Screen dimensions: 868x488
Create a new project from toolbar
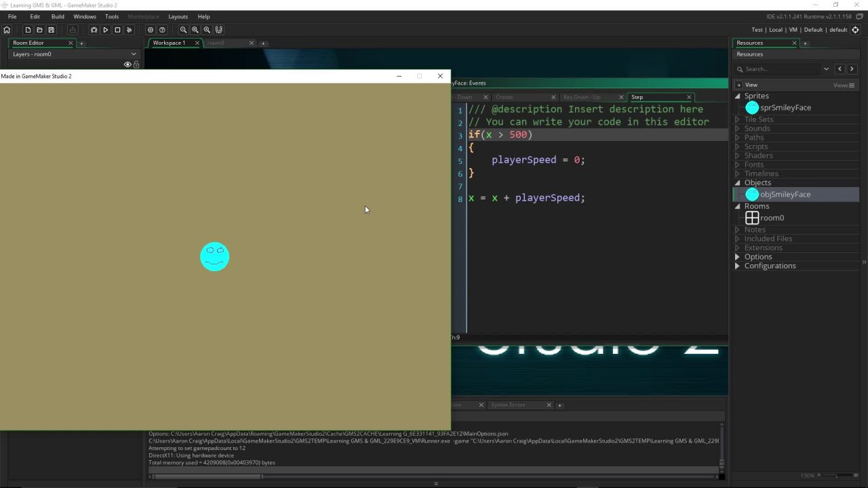tap(28, 30)
